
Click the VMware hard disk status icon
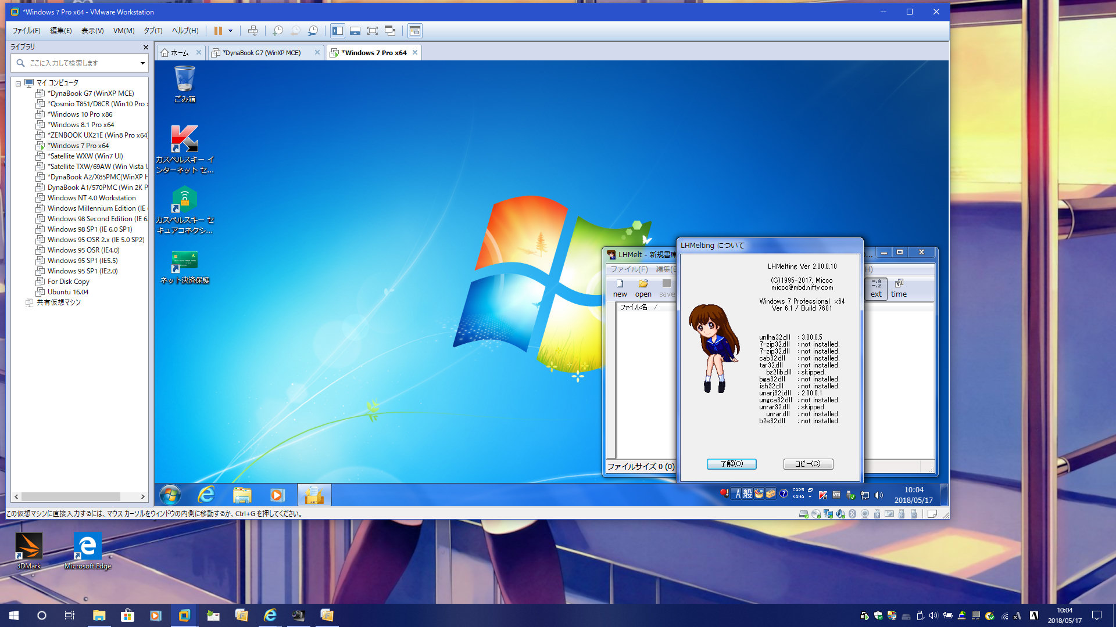tap(804, 514)
